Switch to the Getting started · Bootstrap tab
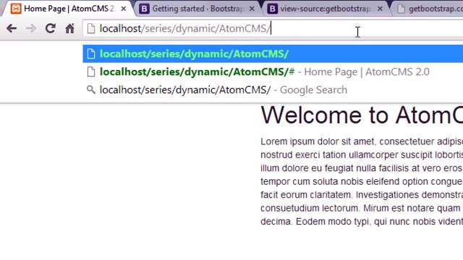 197,9
